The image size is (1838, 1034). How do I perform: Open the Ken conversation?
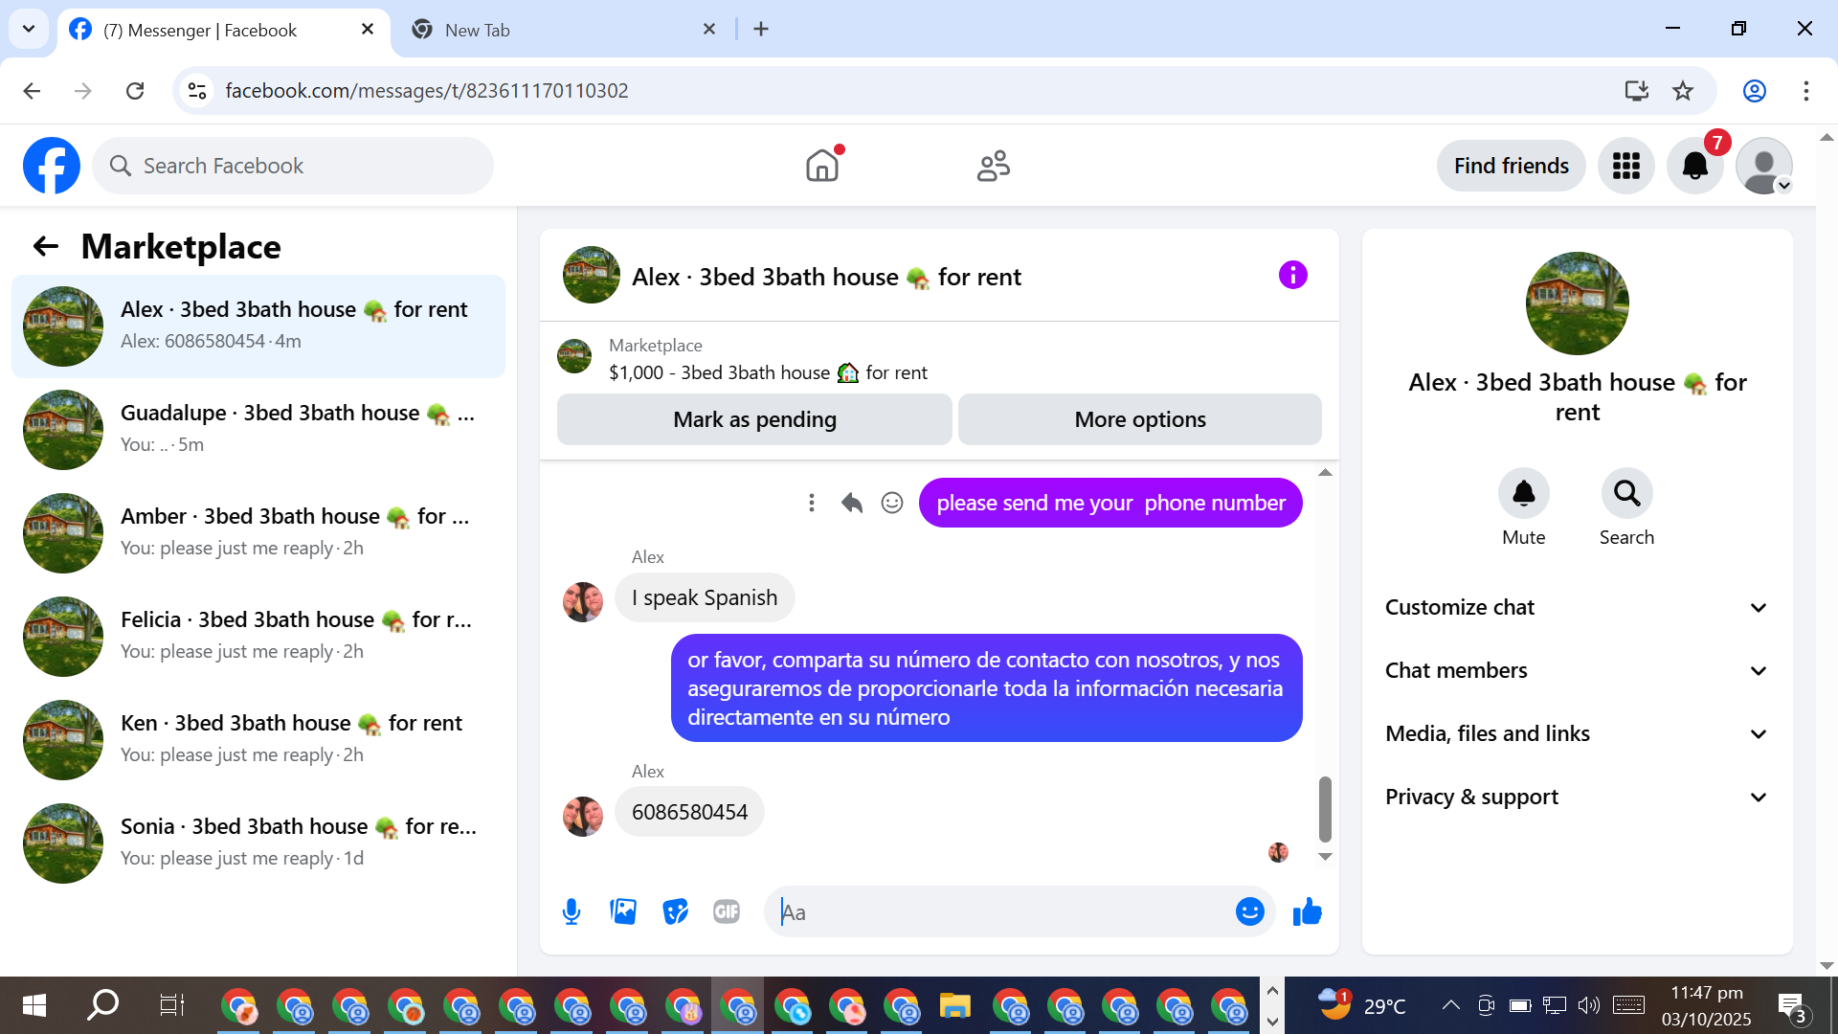pyautogui.click(x=258, y=740)
